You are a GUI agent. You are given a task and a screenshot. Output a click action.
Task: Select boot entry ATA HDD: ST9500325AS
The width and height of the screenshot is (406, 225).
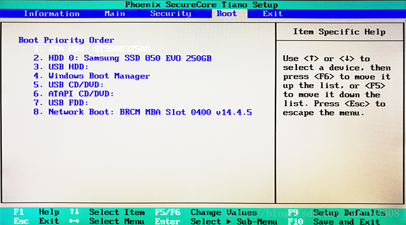click(92, 49)
